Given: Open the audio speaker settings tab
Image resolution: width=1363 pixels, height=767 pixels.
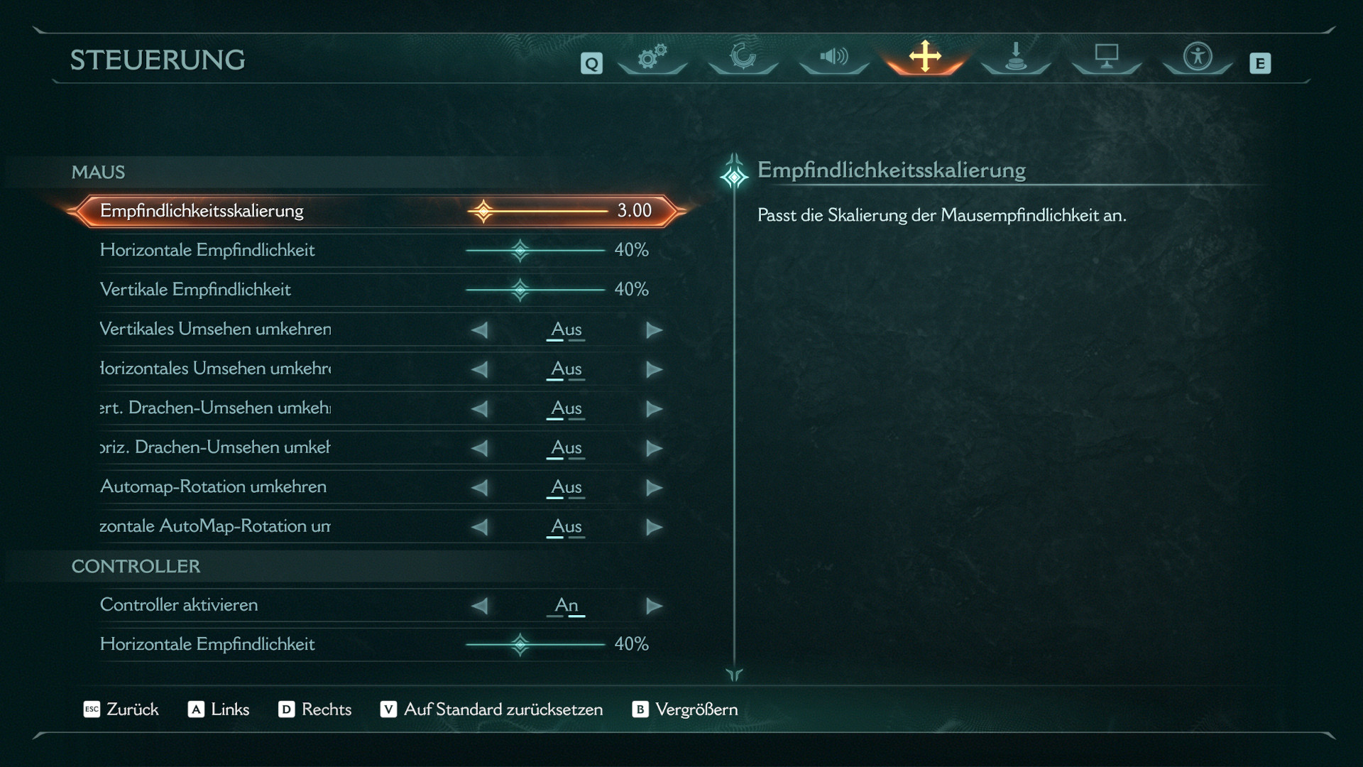Looking at the screenshot, I should click(833, 57).
